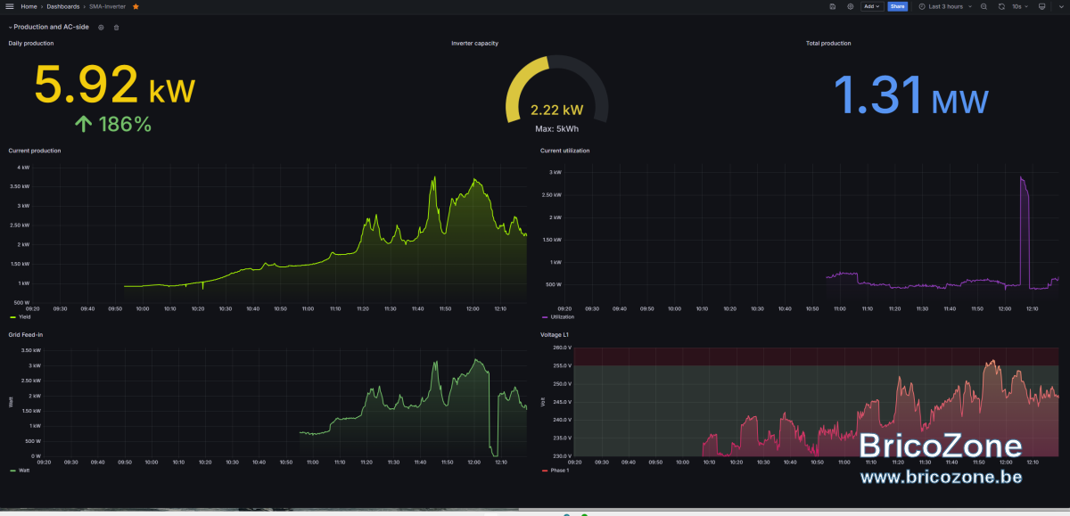Expand the 10s refresh interval dropdown

tap(1020, 6)
